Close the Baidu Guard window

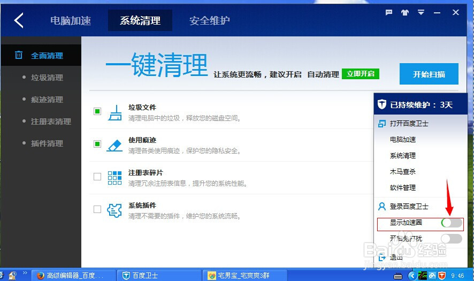coord(456,12)
